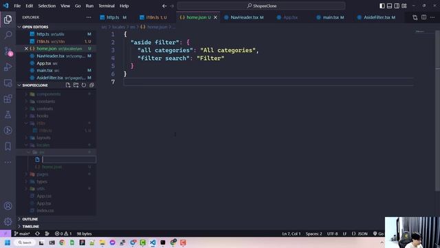The width and height of the screenshot is (440, 248).
Task: Click Ln 7, Col 1 cursor position
Action: 291,234
